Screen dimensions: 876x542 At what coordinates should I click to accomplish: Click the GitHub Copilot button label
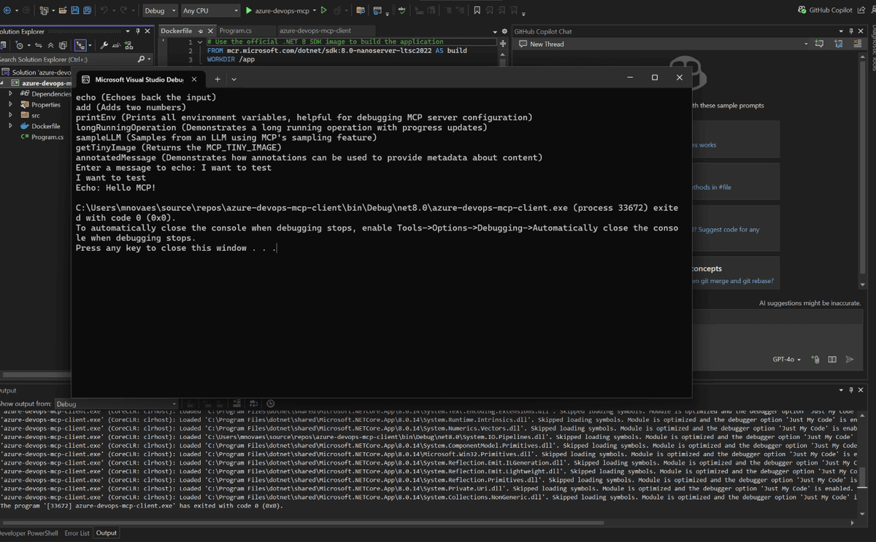point(831,10)
